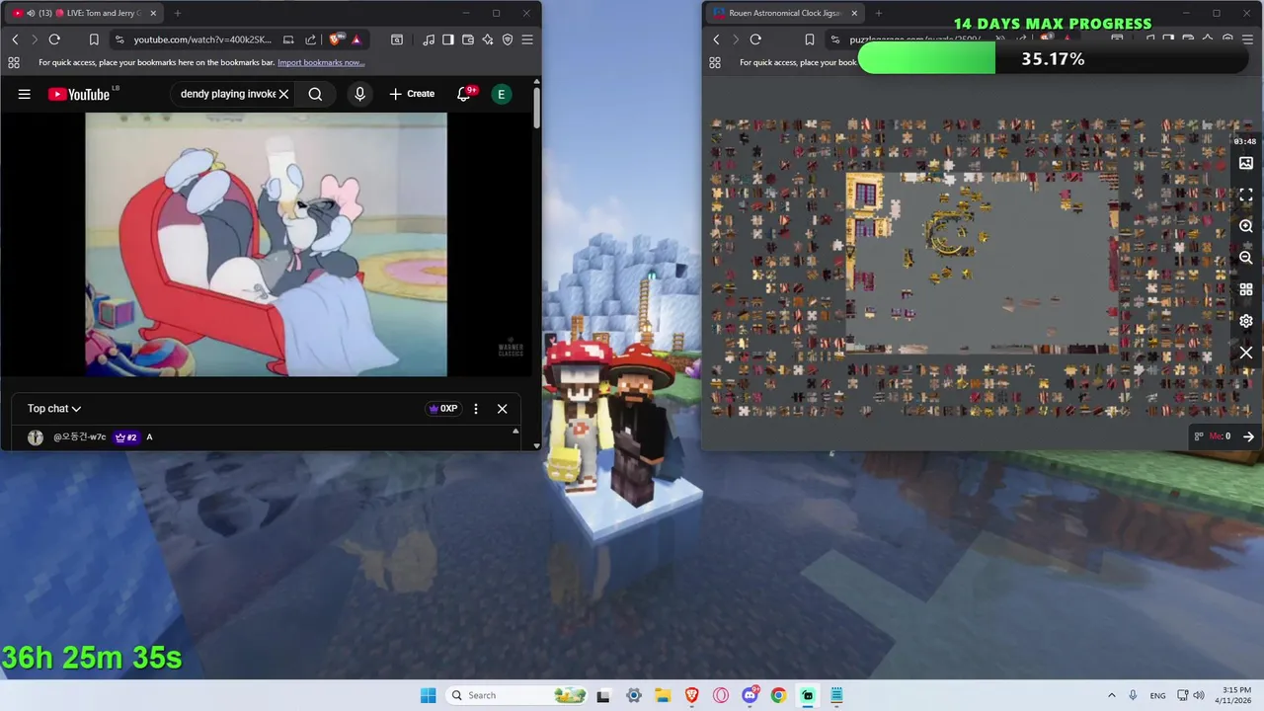Click the #2 badge beside the chat username

126,437
